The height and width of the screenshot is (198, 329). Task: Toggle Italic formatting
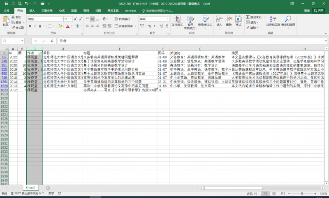[35, 26]
